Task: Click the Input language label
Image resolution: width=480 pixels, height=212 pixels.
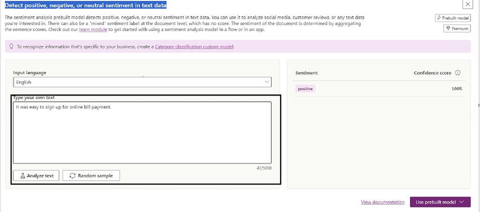Action: (x=30, y=73)
